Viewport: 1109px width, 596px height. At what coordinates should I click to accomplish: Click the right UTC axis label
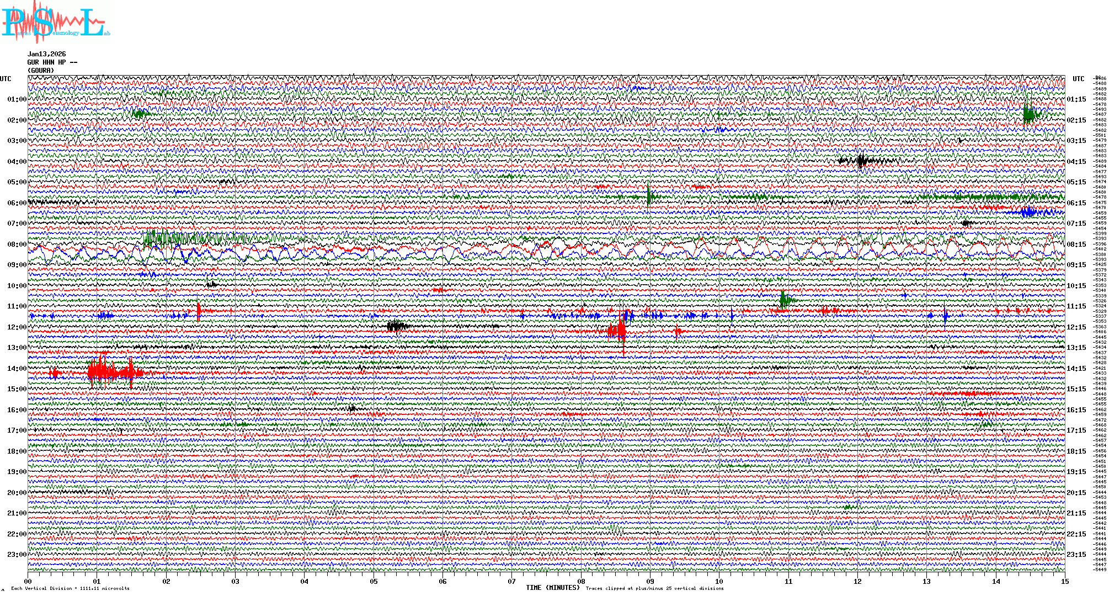1078,79
